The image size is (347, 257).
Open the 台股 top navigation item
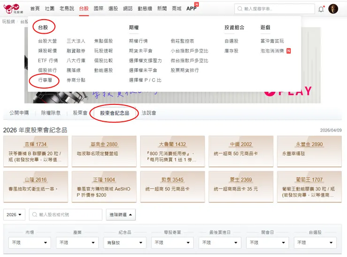[x=84, y=8]
